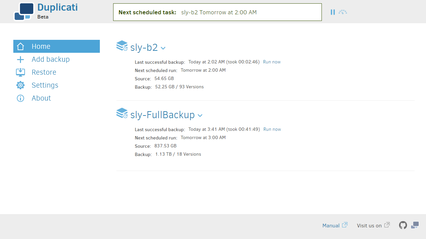Viewport: 426px width, 239px height.
Task: Open the GitHub icon in footer
Action: pos(403,225)
